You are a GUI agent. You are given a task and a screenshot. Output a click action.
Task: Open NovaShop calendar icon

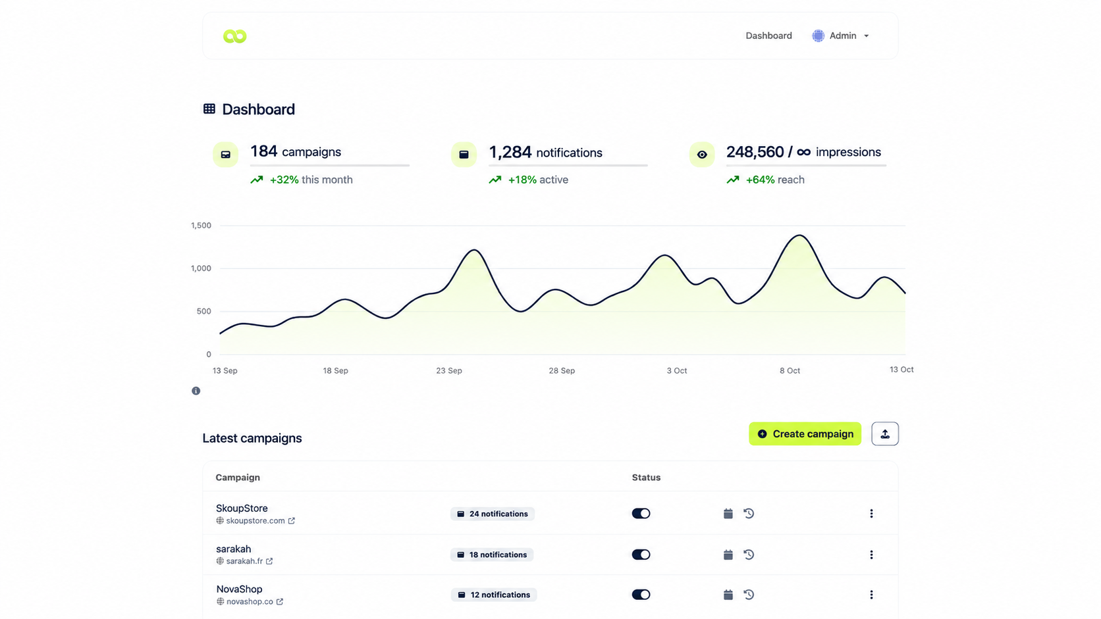728,595
